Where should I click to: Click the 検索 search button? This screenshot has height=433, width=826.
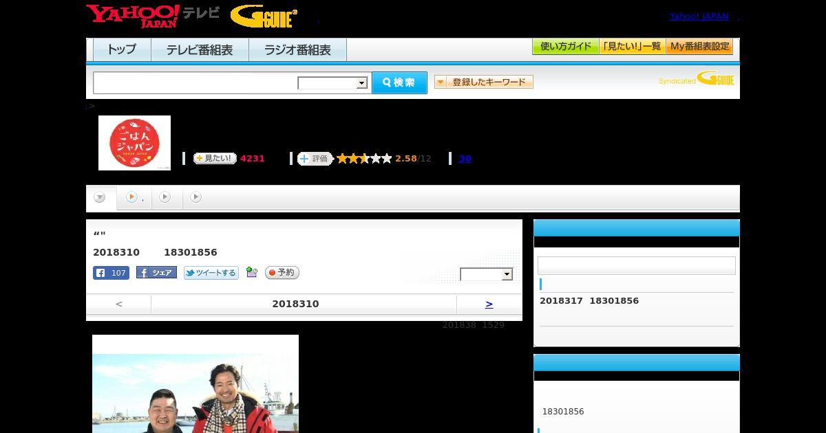[x=399, y=82]
